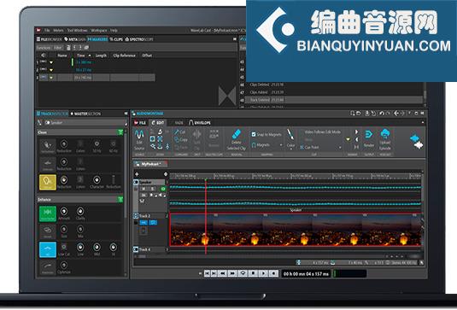
Task: Click the lock icon in Markers toolbar
Action: tap(68, 48)
